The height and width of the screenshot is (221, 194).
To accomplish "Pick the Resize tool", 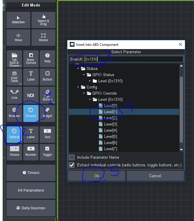I will tap(43, 38).
